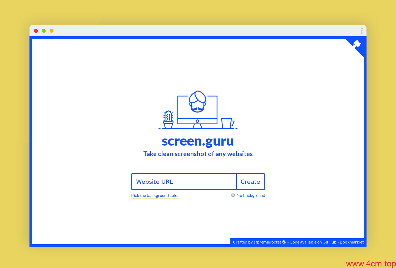
Task: Click the yellow dot in title bar
Action: [x=52, y=31]
